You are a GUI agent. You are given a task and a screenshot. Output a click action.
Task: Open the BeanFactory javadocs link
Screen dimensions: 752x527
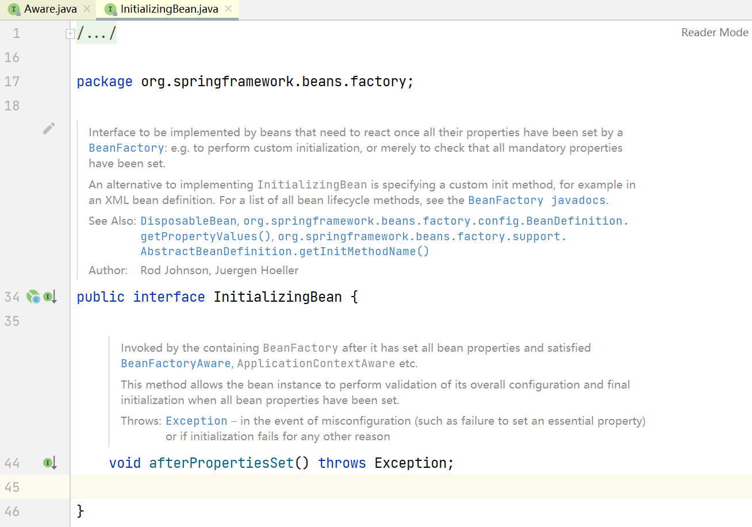coord(538,201)
